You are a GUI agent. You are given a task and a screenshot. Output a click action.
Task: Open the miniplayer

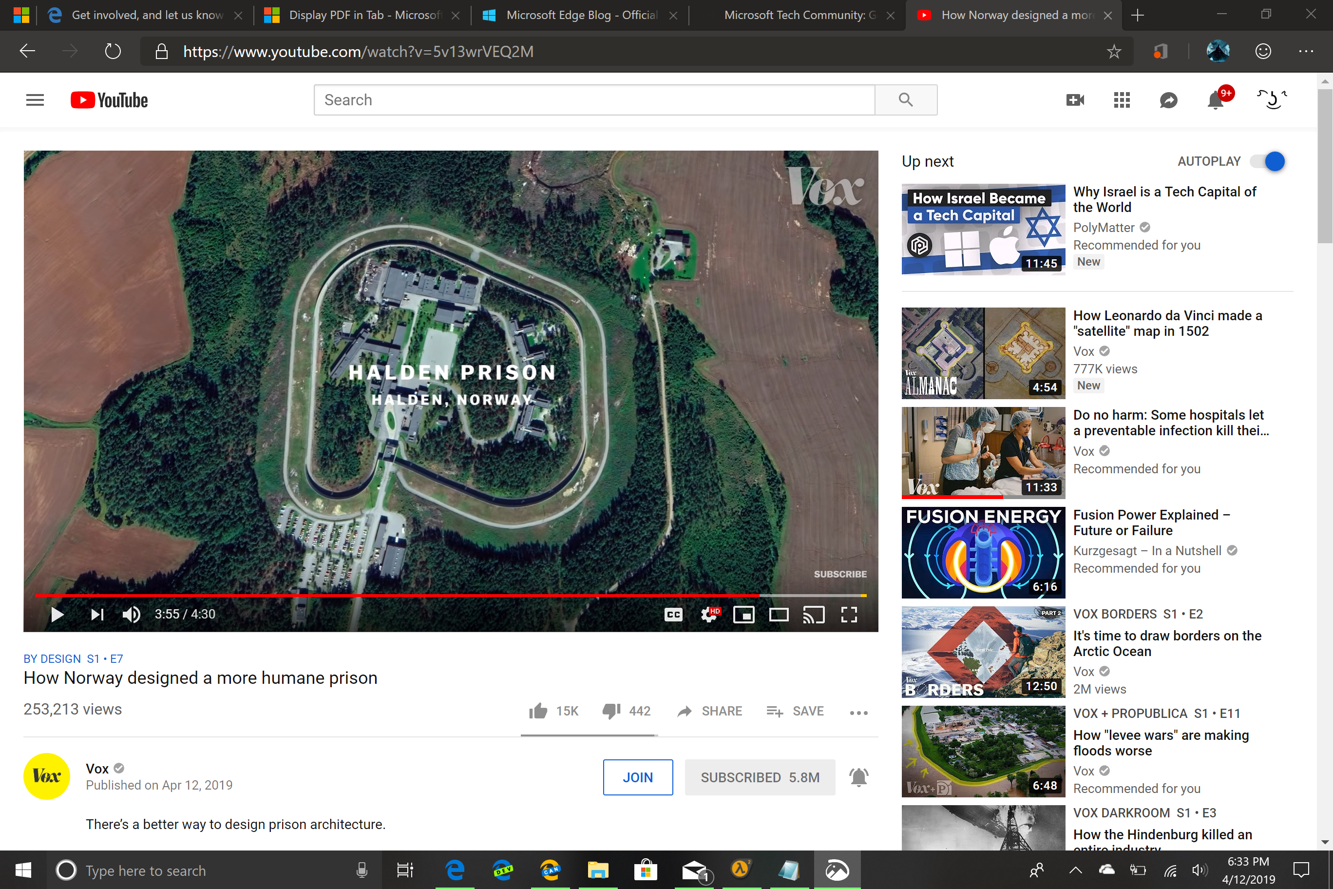743,615
